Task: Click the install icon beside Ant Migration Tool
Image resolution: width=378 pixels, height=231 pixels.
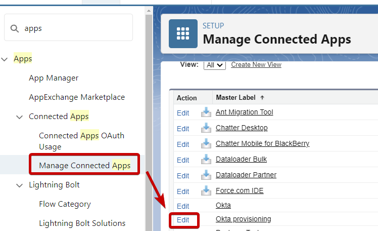Action: [x=206, y=112]
